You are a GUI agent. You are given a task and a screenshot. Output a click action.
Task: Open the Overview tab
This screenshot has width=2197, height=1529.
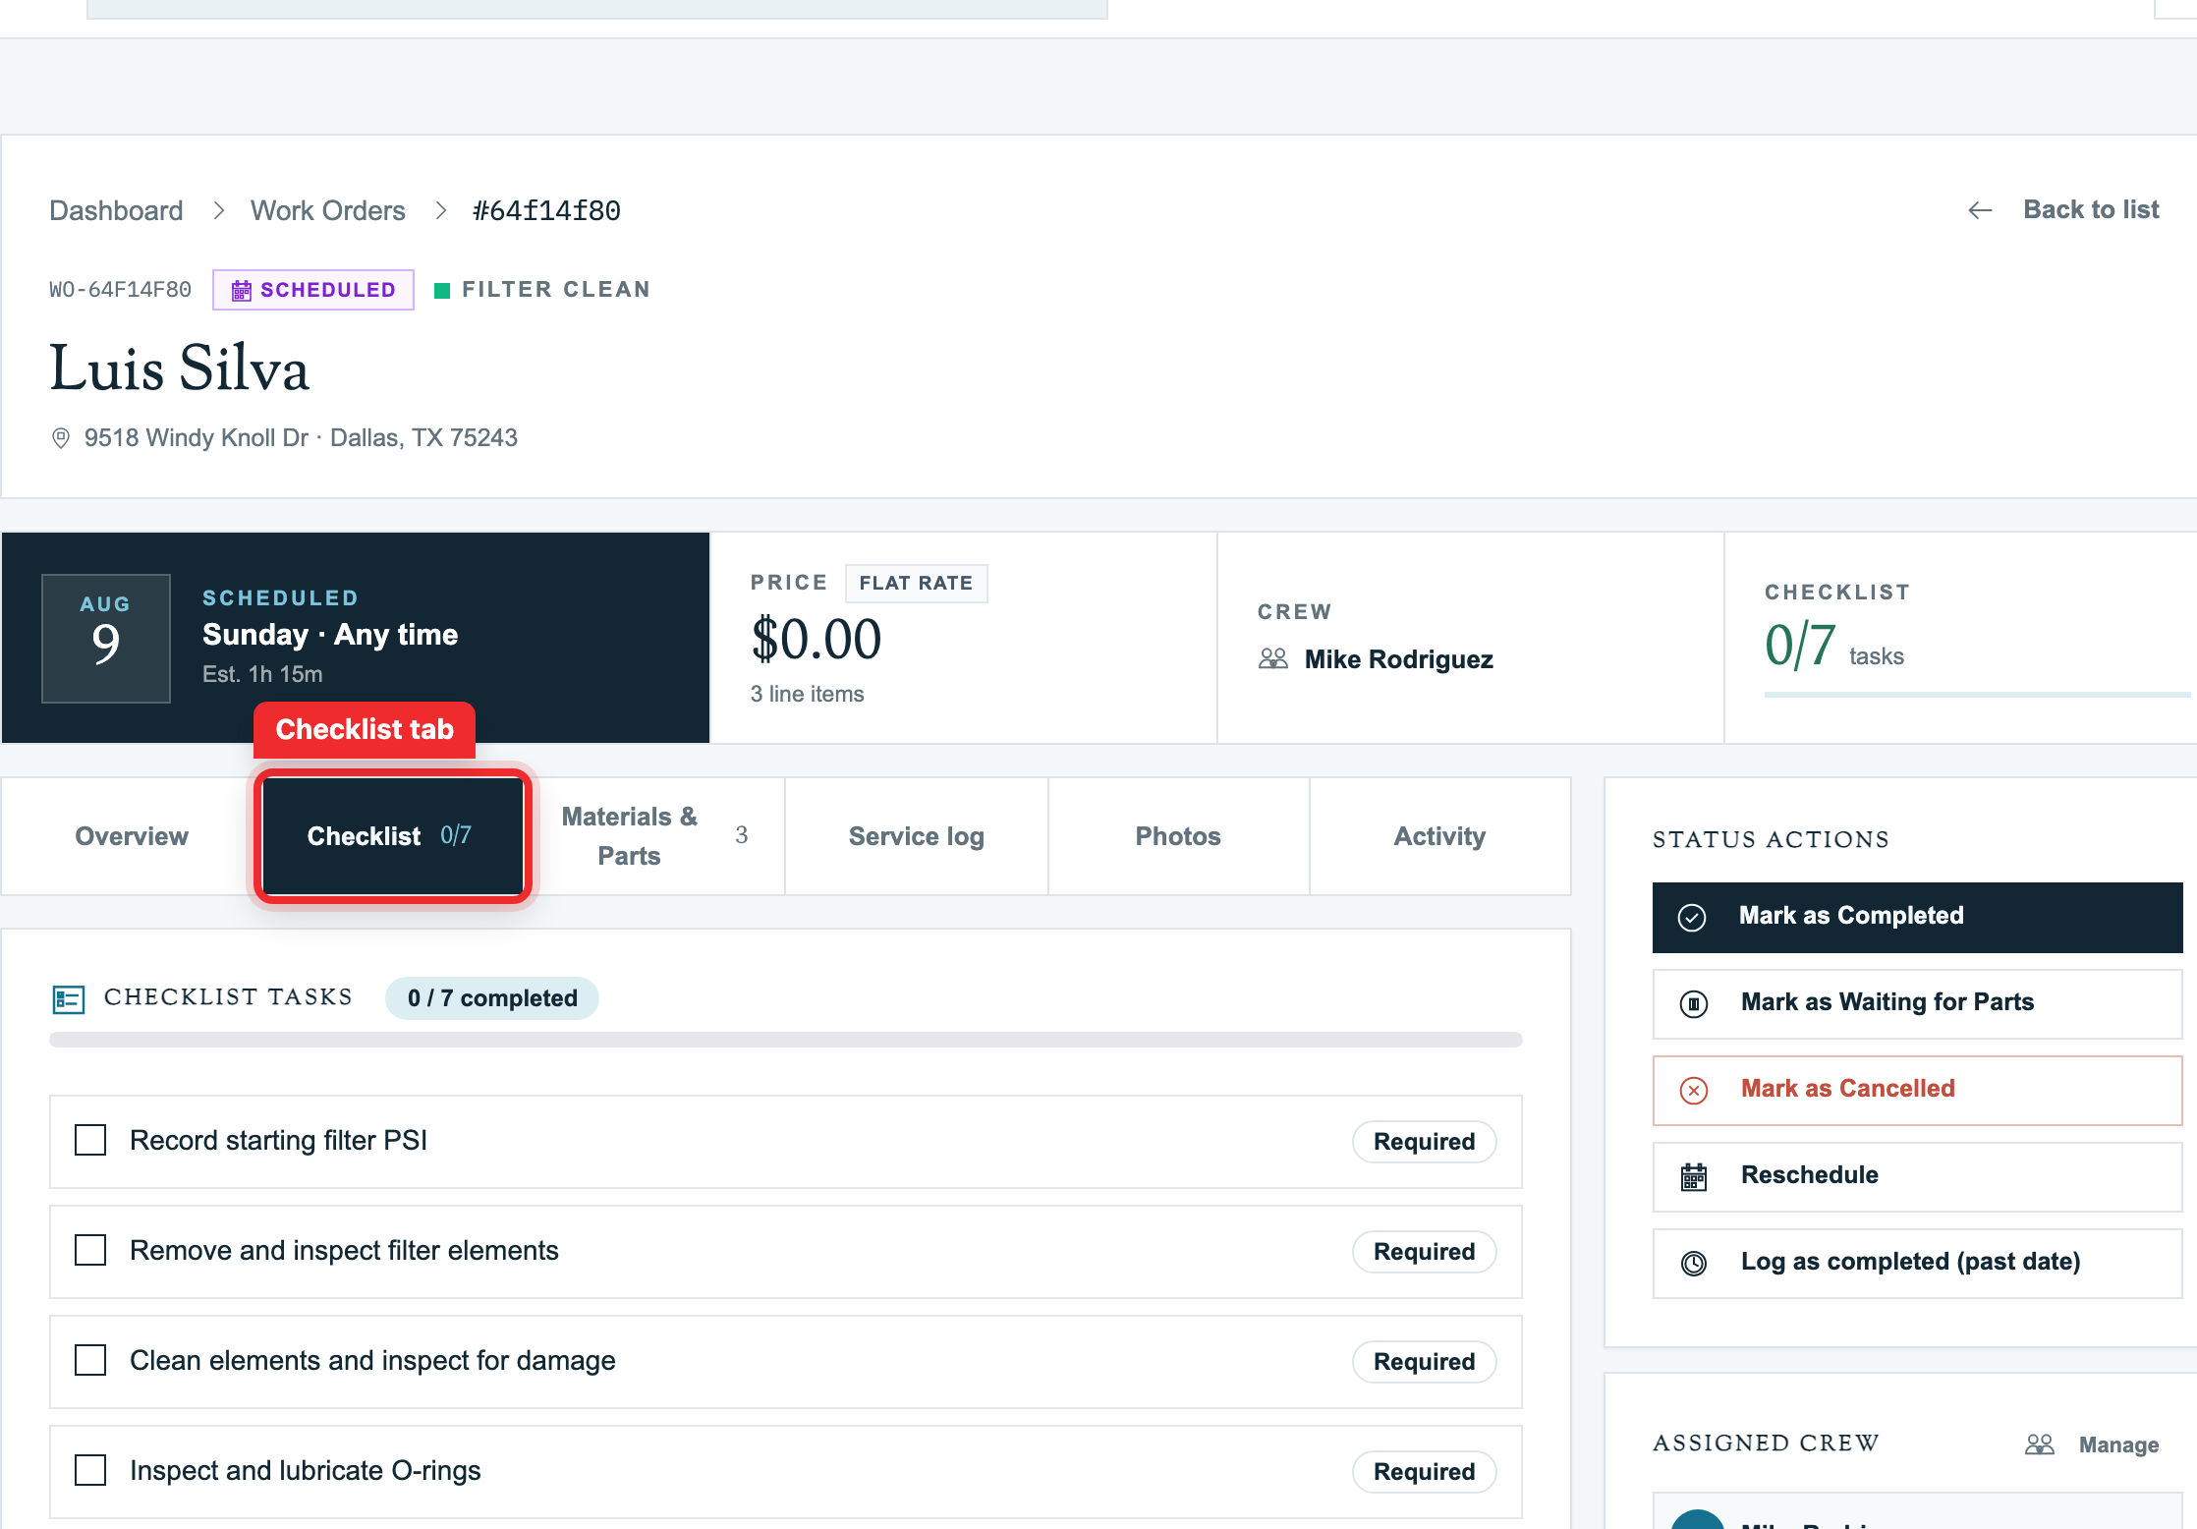[x=132, y=836]
